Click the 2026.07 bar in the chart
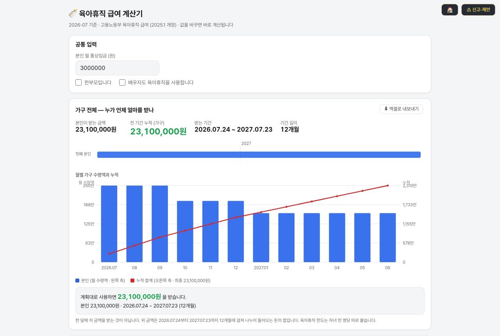Screen dimensions: 500x336 (109, 224)
